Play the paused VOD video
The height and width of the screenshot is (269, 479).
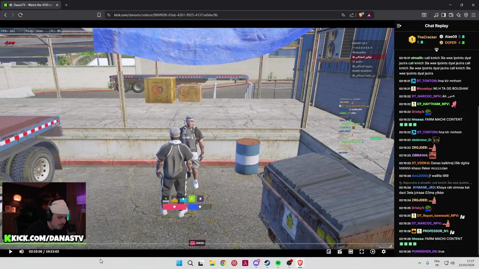pyautogui.click(x=10, y=251)
